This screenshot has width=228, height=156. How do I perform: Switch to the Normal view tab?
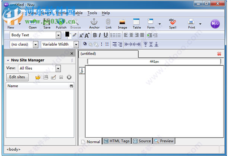pos(91,141)
